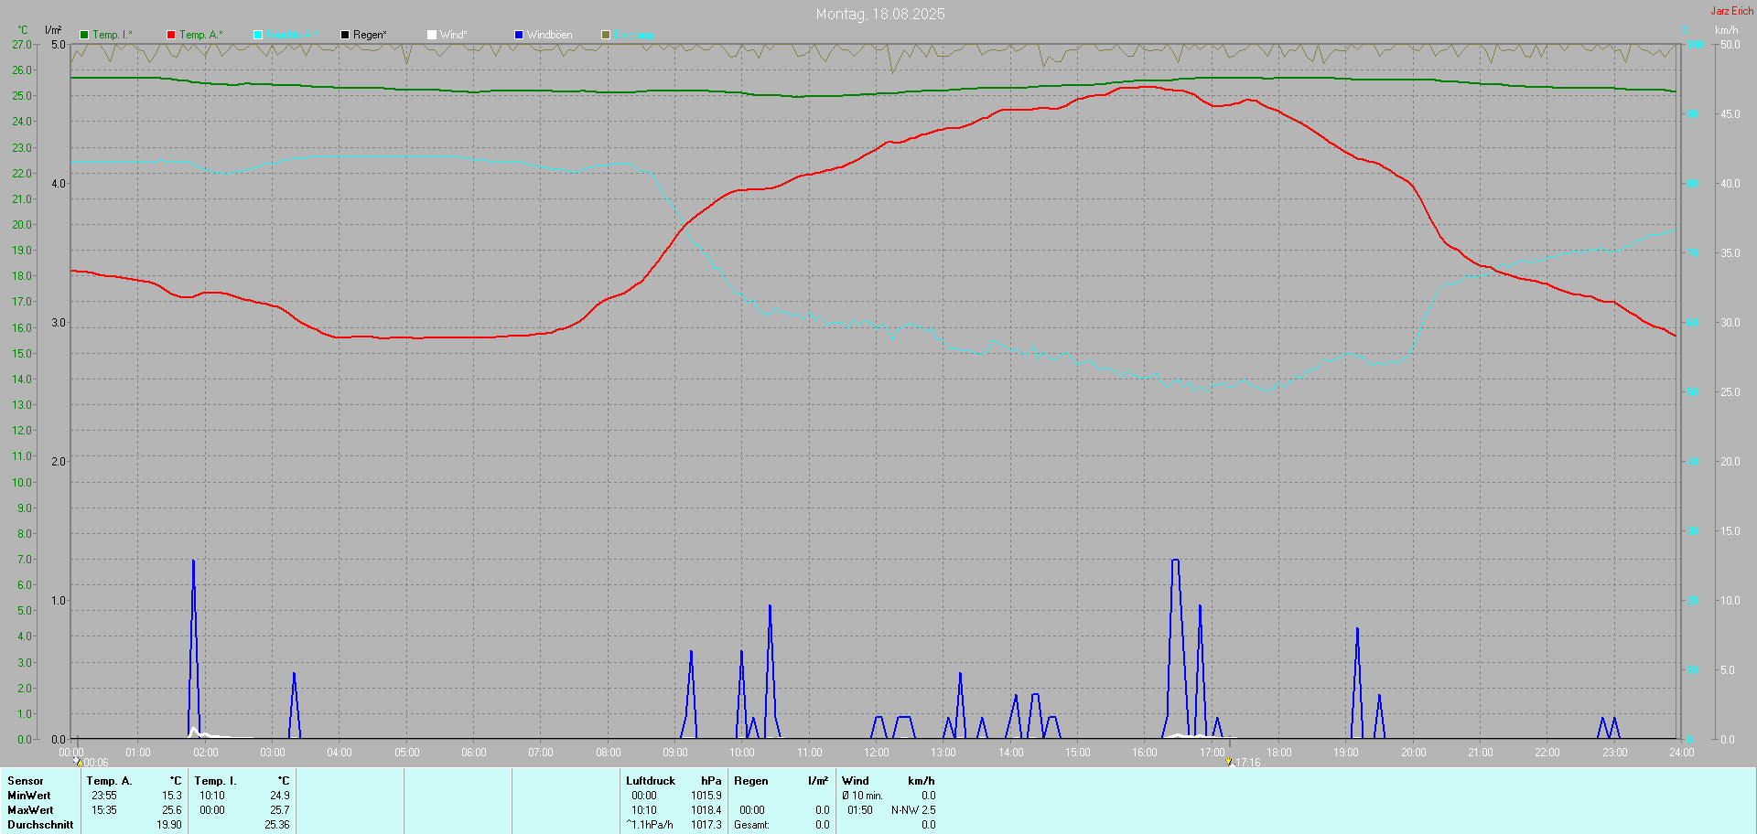Click the '18:00' time axis label
The image size is (1757, 834).
pyautogui.click(x=1279, y=753)
